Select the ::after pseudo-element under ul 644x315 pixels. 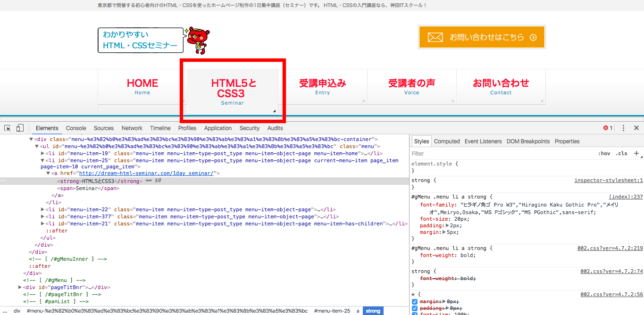click(57, 231)
